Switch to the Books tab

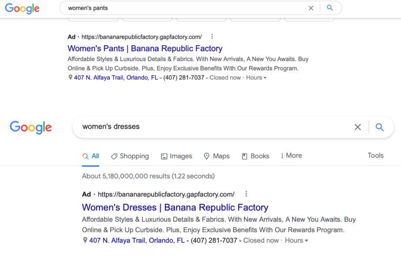pyautogui.click(x=256, y=156)
